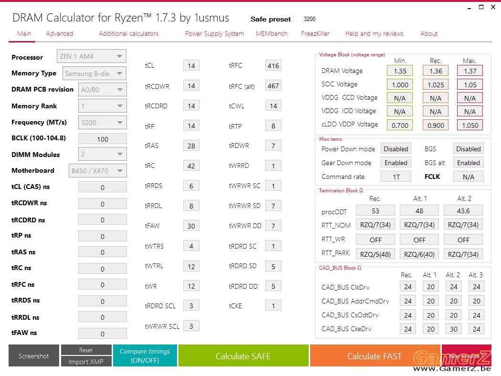Click the Calculate FAST button

coord(375,356)
